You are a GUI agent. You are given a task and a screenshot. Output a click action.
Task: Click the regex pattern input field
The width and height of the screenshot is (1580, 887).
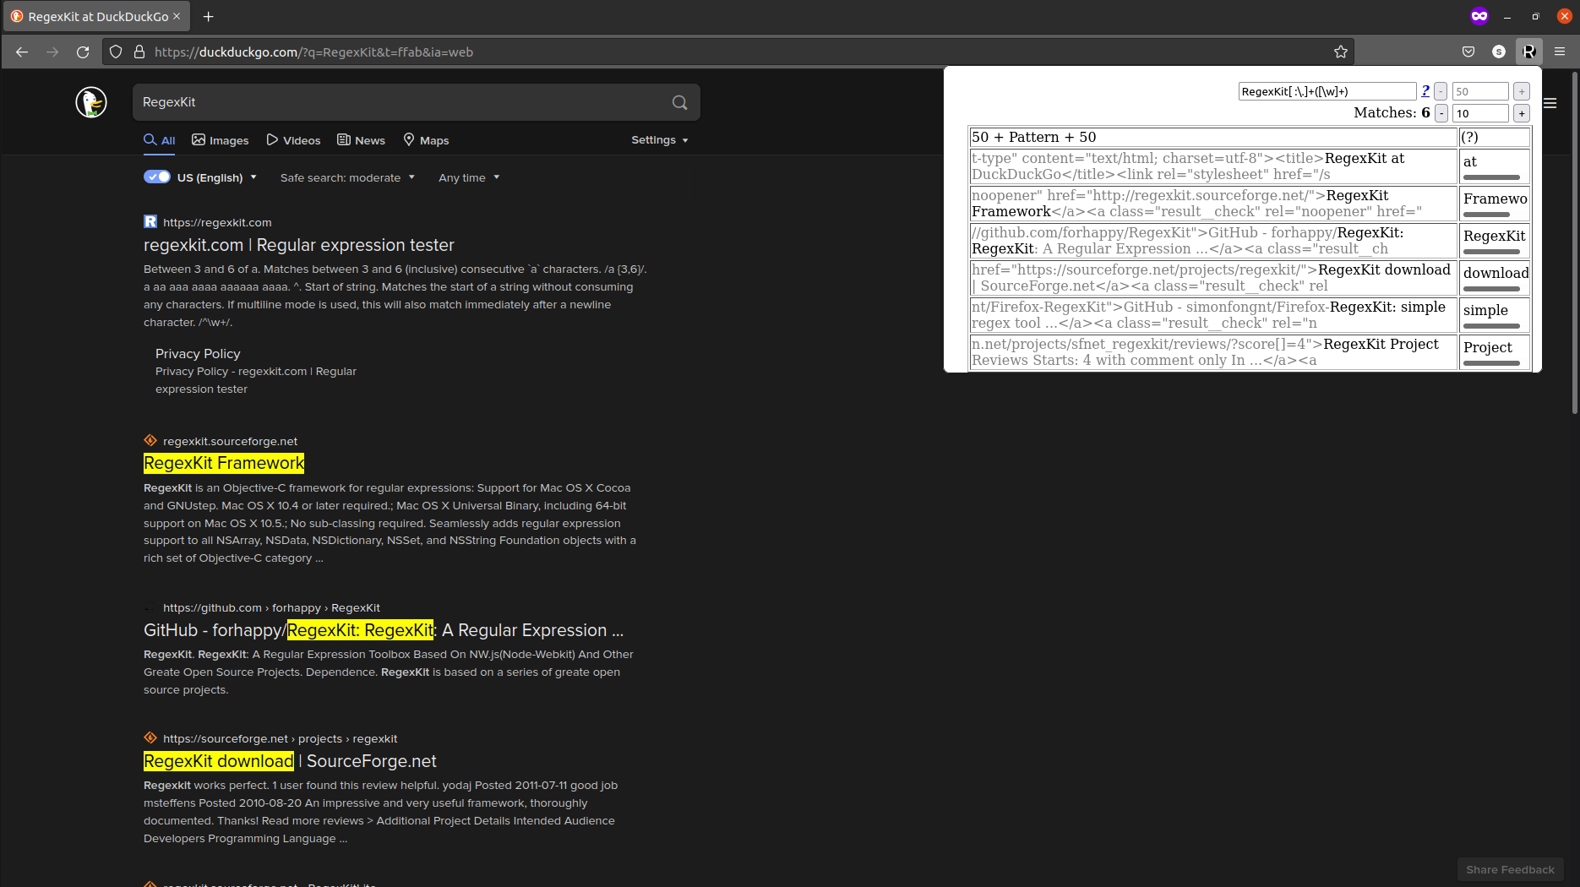click(x=1327, y=91)
